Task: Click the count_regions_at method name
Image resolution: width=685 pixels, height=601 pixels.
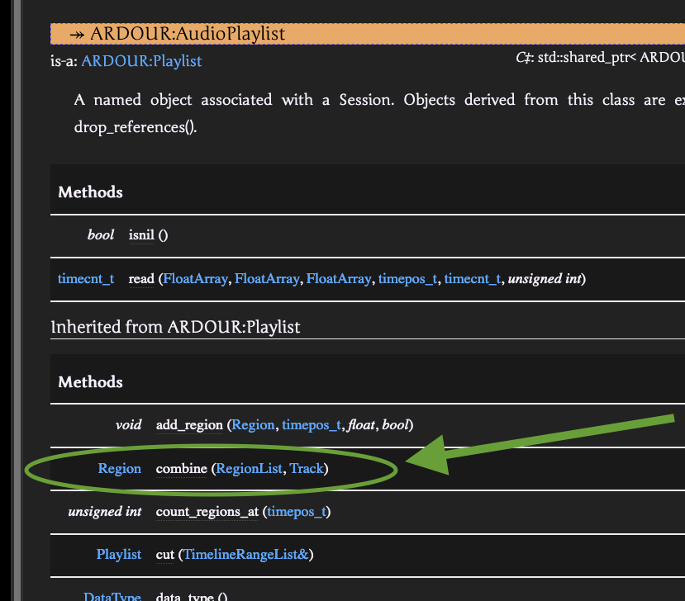Action: click(207, 512)
